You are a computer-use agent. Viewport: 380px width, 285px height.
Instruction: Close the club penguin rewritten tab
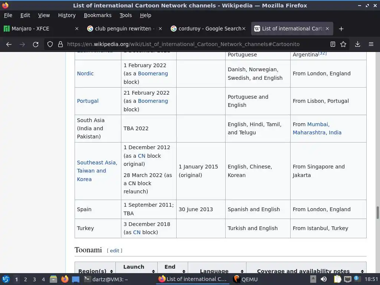(x=160, y=29)
